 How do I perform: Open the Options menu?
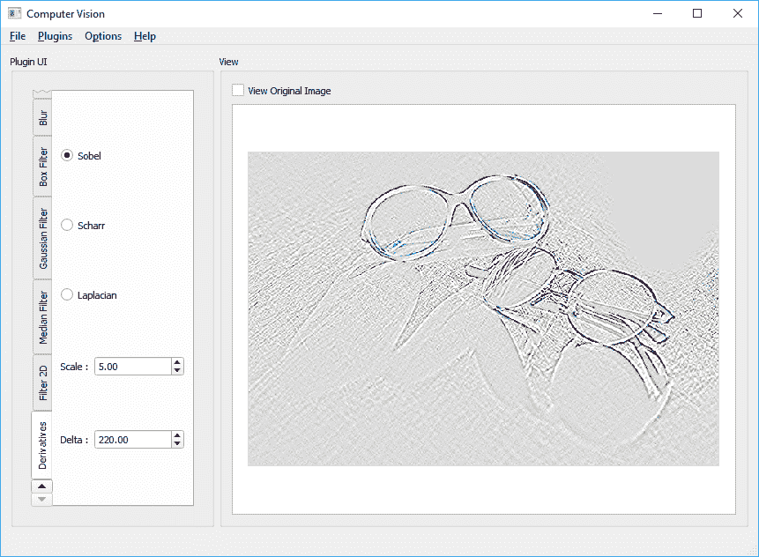[x=103, y=36]
